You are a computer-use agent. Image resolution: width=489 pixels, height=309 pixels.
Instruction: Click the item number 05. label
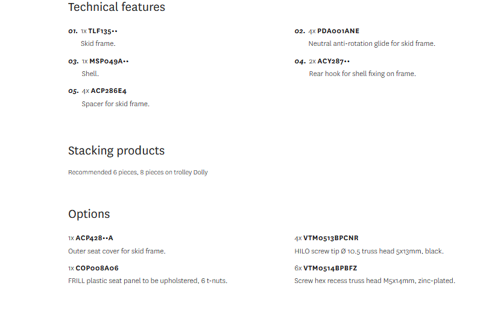(74, 91)
